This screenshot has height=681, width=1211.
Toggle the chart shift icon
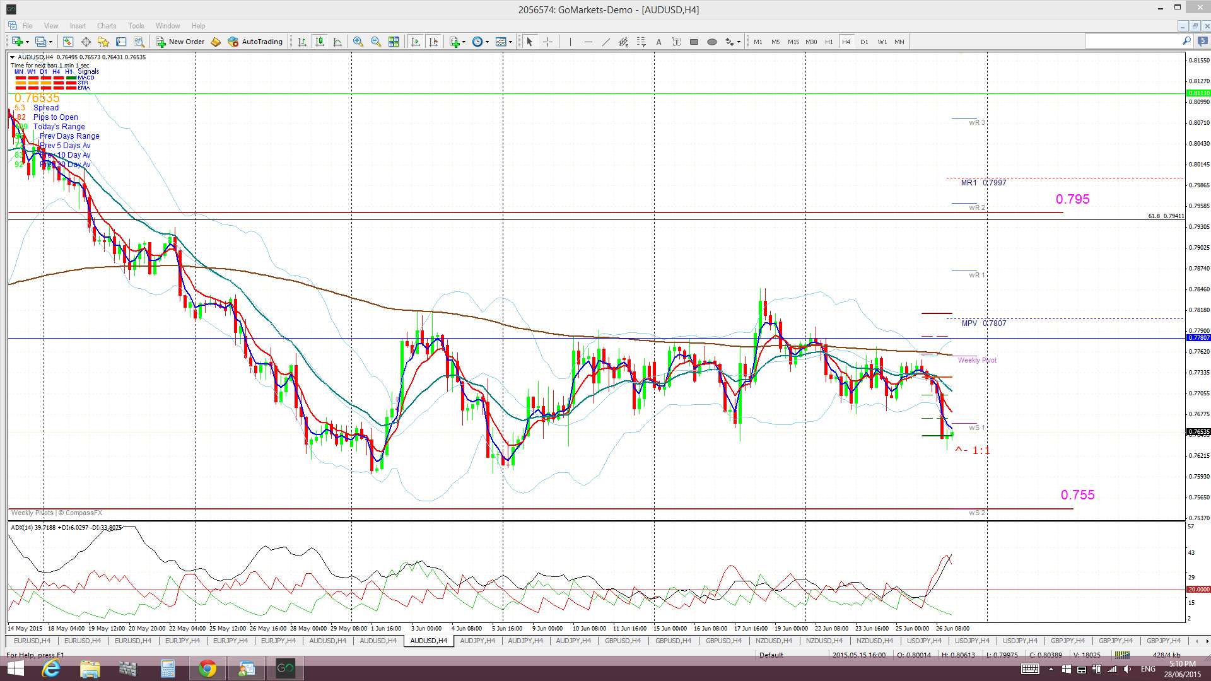(433, 42)
